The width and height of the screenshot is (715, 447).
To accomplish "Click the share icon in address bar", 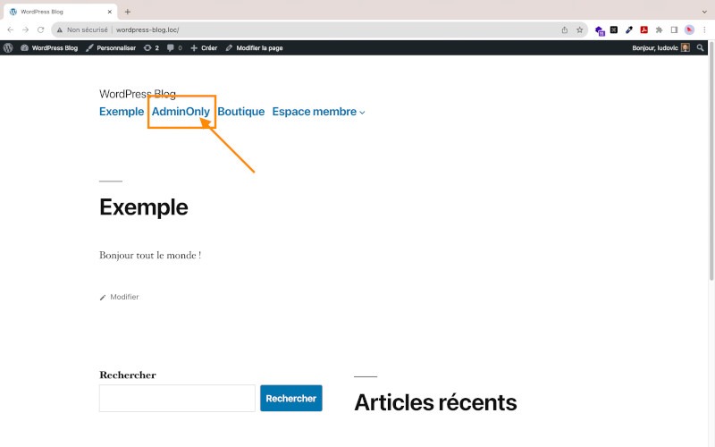I will click(x=564, y=30).
